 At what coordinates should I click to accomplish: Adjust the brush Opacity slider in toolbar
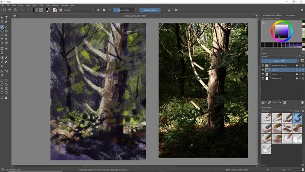pyautogui.click(x=150, y=10)
